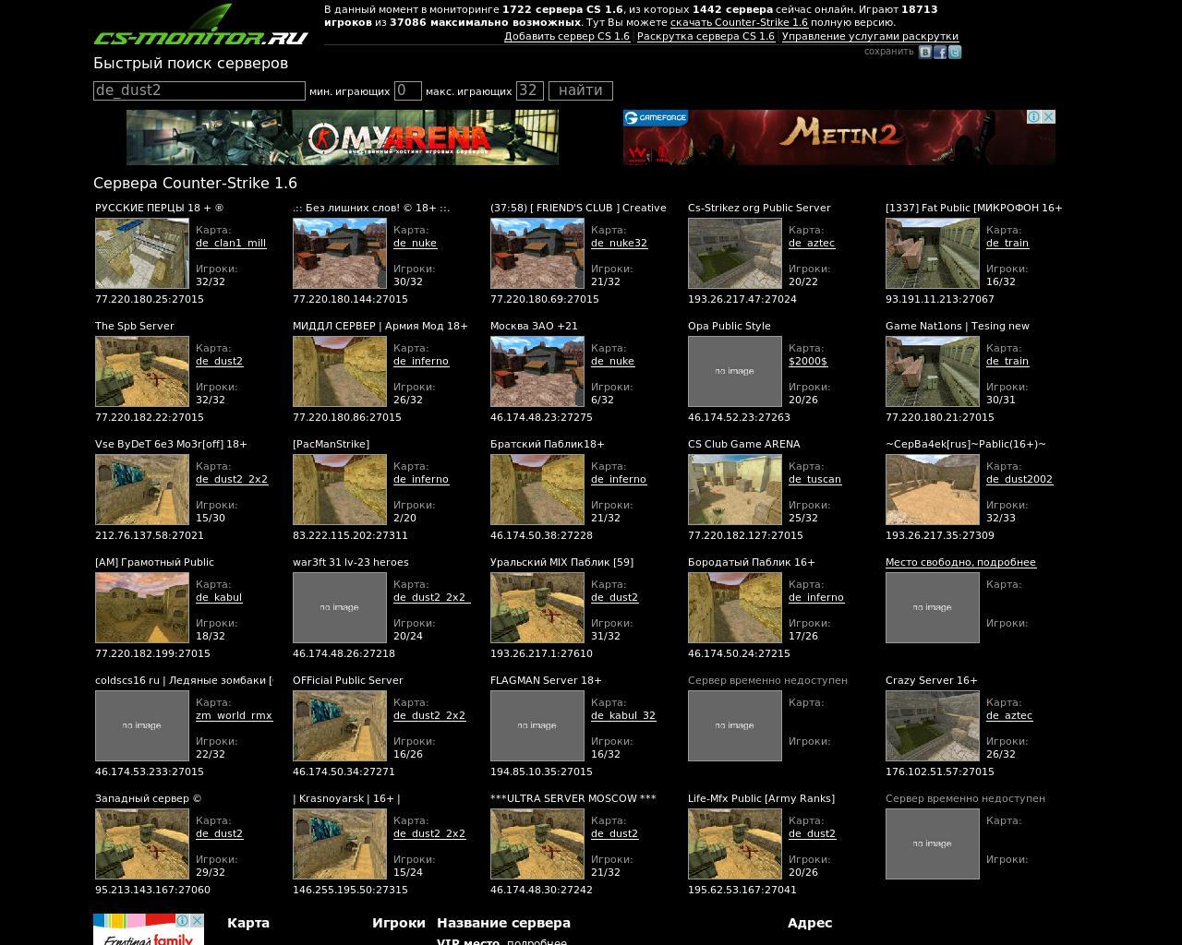Click the maximum players input field
The height and width of the screenshot is (945, 1182).
pos(530,90)
